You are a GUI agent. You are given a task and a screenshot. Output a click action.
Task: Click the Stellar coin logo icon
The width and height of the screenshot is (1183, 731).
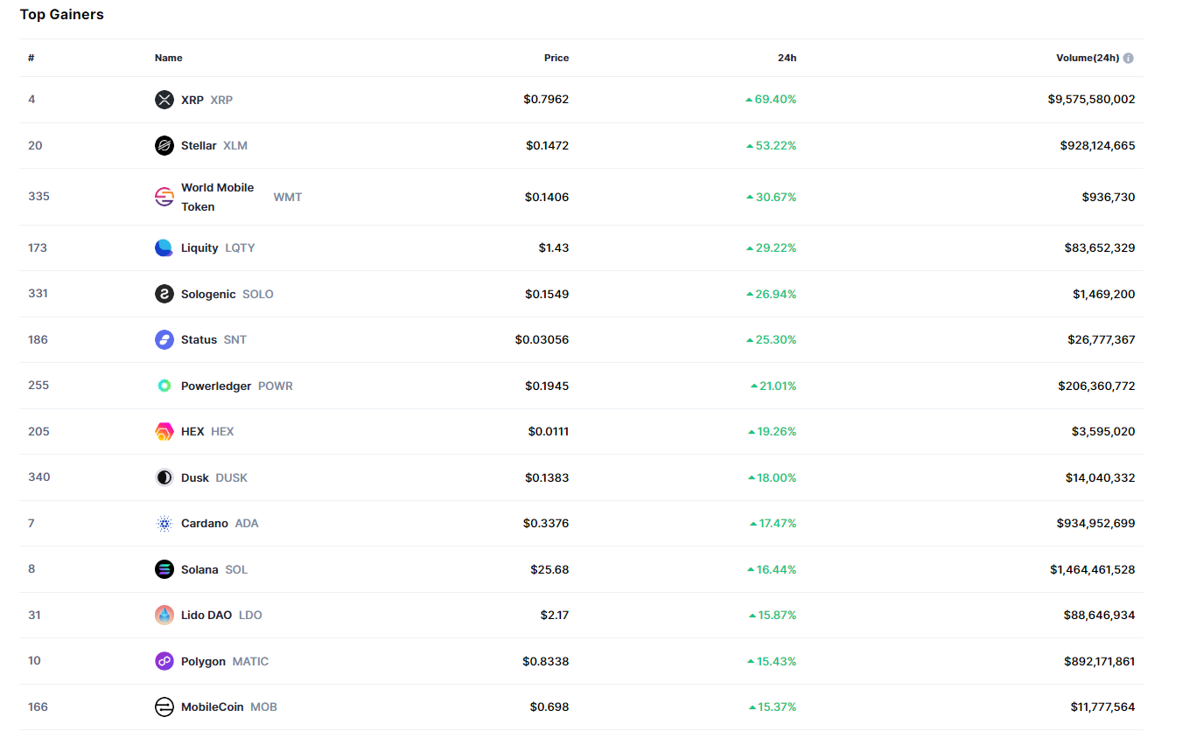164,145
